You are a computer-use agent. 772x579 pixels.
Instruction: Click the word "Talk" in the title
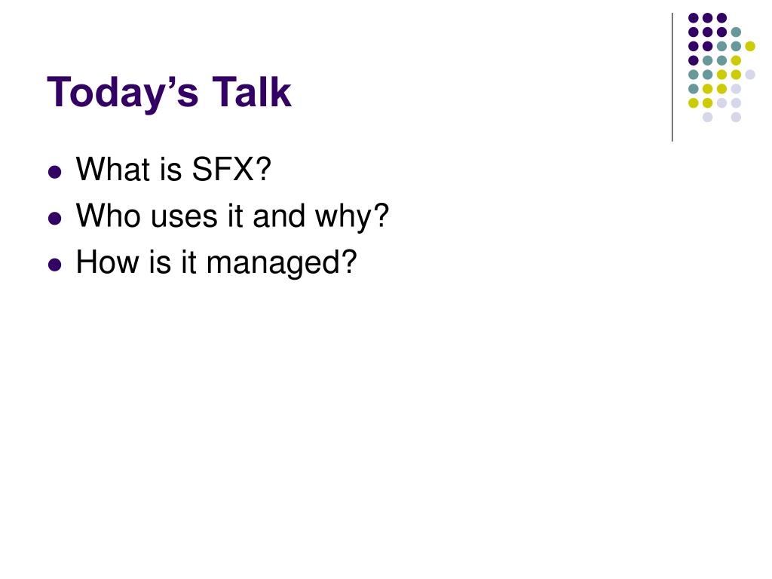tap(252, 92)
